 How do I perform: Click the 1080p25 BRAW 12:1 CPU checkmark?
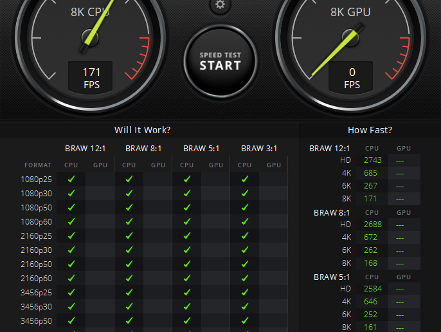(71, 179)
